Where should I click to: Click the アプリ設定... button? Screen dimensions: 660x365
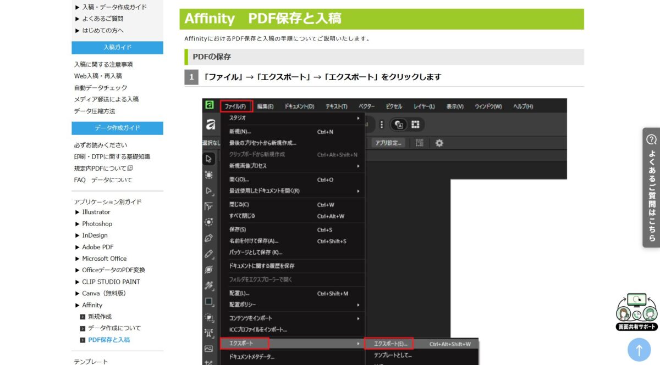(388, 143)
